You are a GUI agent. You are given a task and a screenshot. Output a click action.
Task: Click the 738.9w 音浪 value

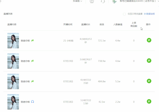[102, 61]
